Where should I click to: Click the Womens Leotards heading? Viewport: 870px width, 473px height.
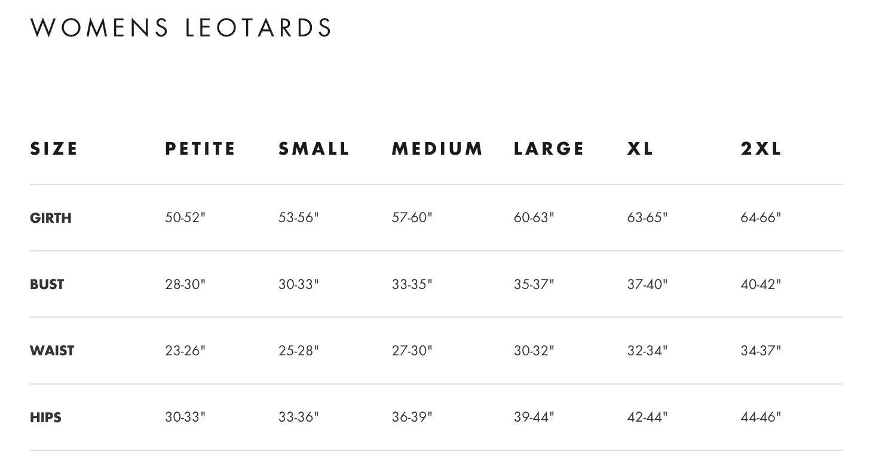[x=181, y=27]
